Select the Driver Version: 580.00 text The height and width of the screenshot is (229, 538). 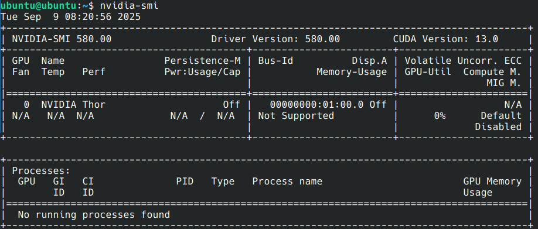click(x=275, y=39)
